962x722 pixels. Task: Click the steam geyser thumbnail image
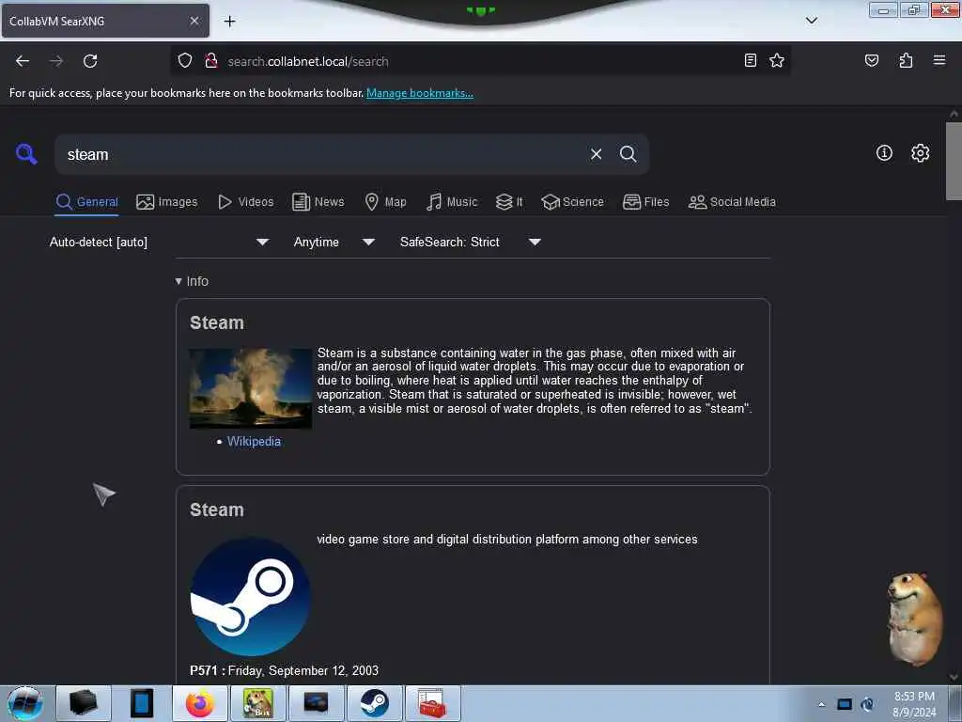point(250,388)
